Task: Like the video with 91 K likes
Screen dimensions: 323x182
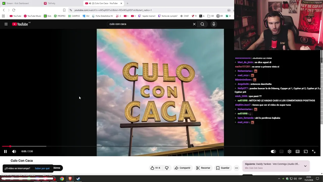Action: tap(155, 168)
